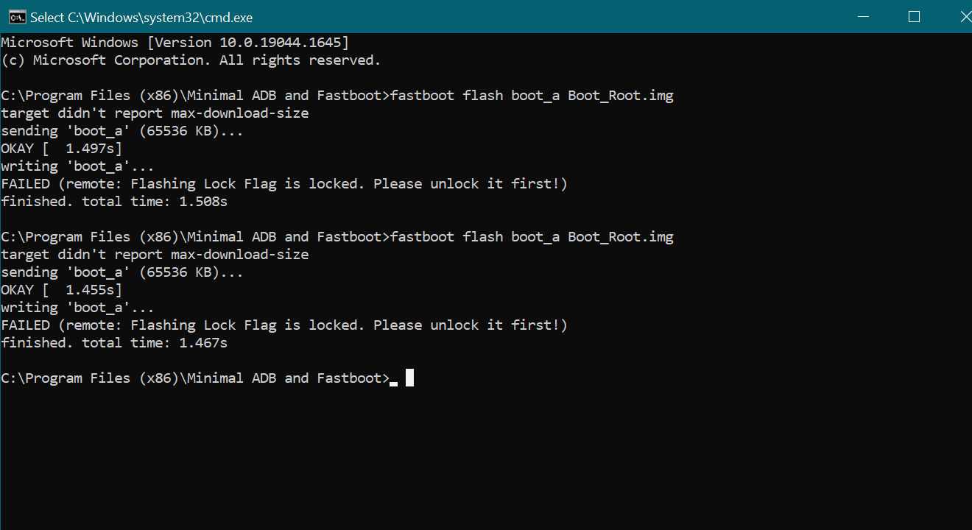Image resolution: width=972 pixels, height=530 pixels.
Task: Click the empty prompt line with the cursor
Action: [x=207, y=378]
